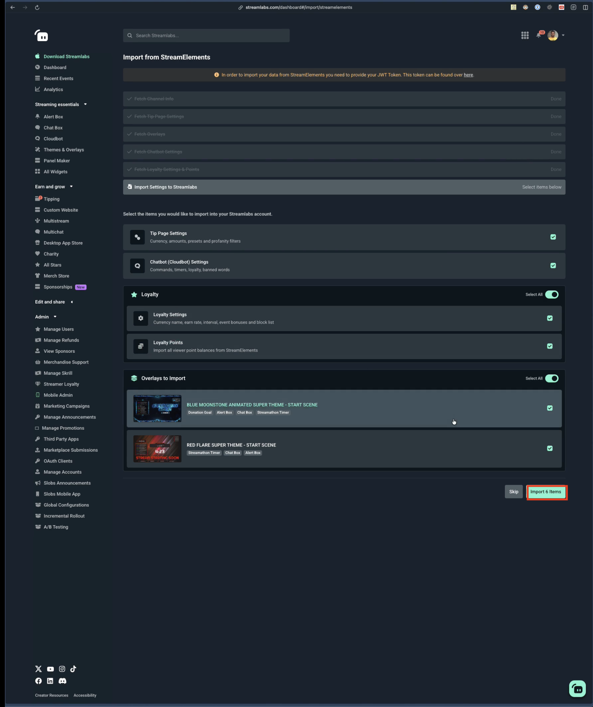Open the notifications bell
Image resolution: width=593 pixels, height=707 pixels.
point(538,35)
